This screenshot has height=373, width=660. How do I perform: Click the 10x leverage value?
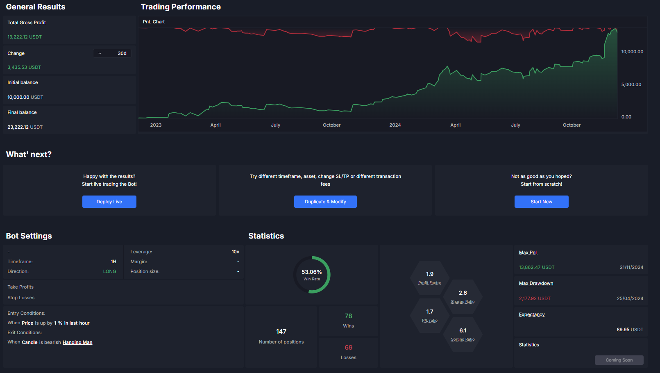[x=236, y=252]
